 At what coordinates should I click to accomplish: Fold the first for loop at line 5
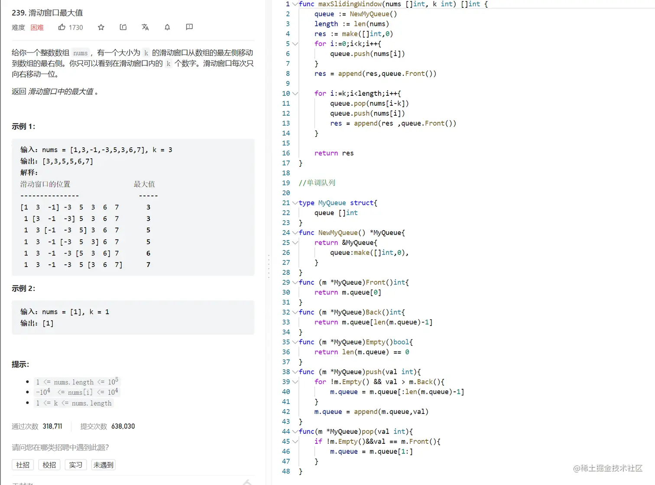coord(295,44)
